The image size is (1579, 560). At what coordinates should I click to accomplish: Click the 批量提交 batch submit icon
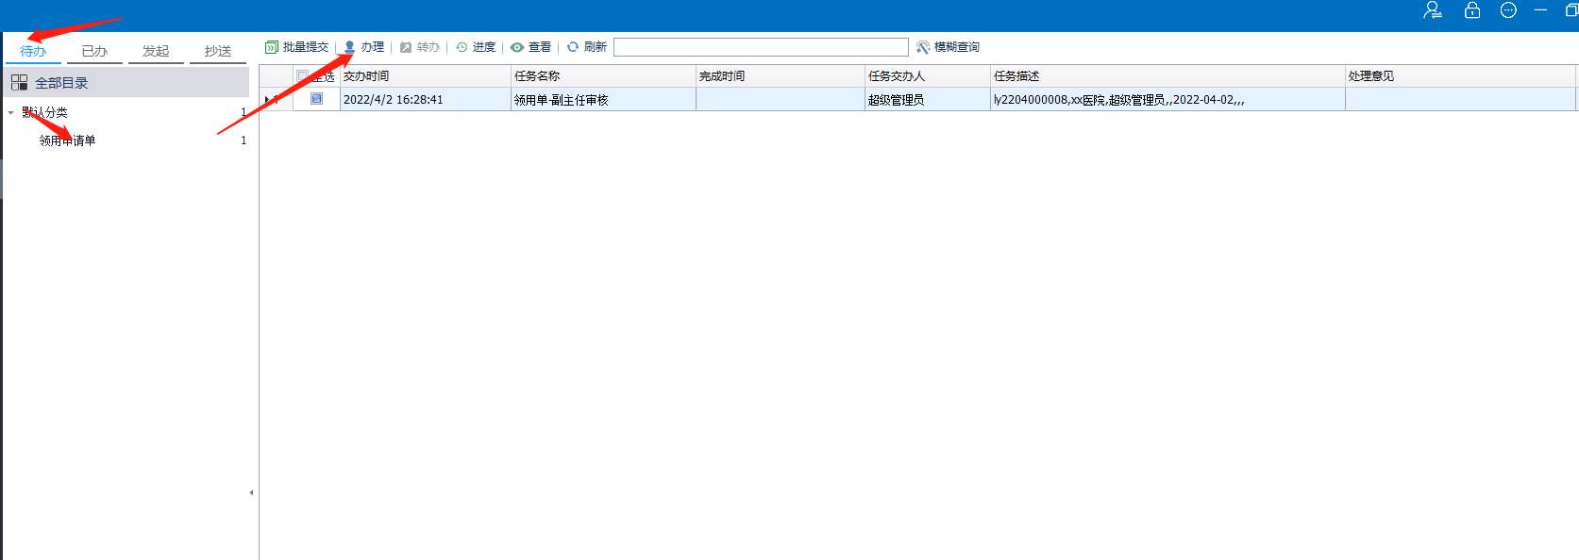pos(272,47)
